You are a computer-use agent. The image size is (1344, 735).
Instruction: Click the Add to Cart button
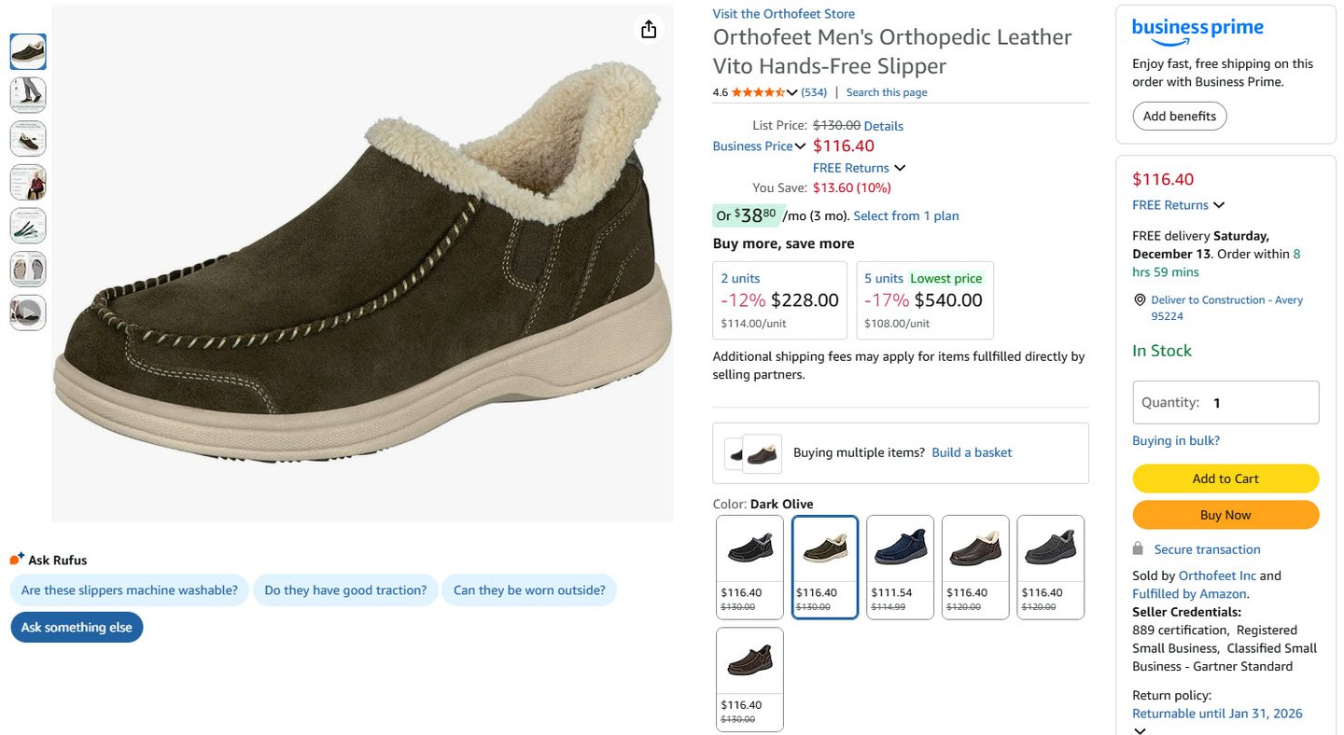click(x=1225, y=478)
